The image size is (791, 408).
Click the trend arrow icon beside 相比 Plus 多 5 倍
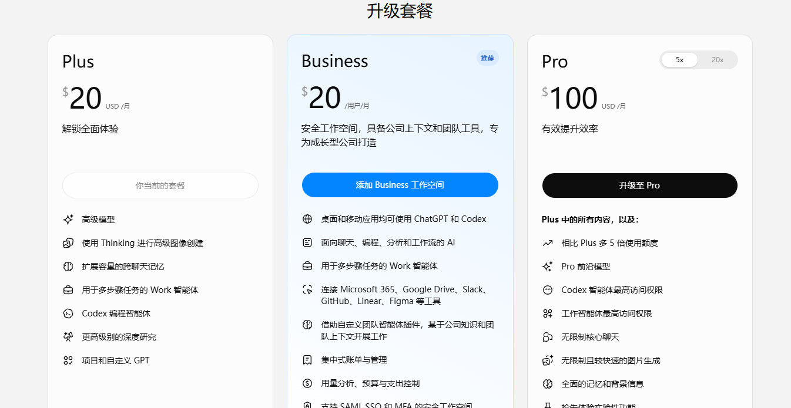tap(548, 243)
